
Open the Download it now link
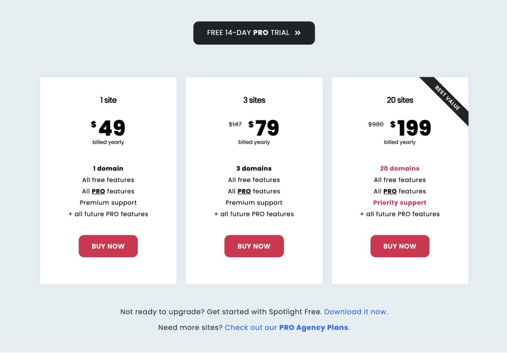point(356,311)
